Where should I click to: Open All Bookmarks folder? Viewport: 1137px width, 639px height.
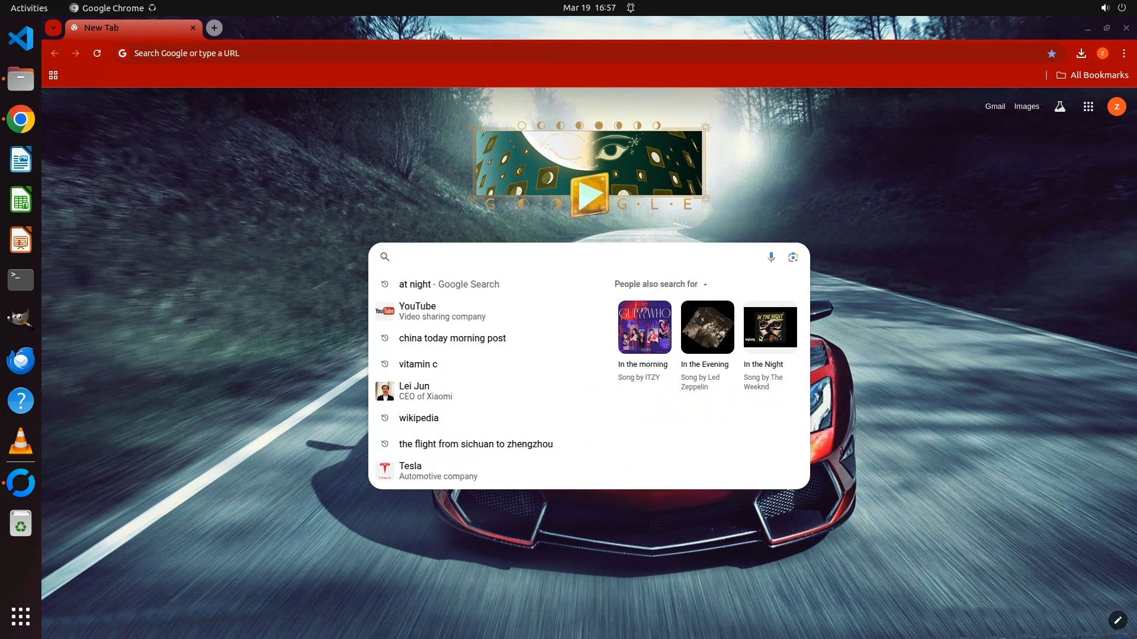(1092, 75)
